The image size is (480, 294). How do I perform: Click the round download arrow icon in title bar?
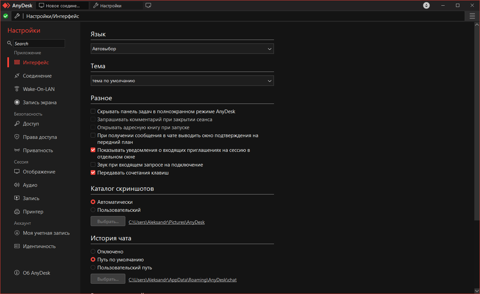(x=426, y=5)
